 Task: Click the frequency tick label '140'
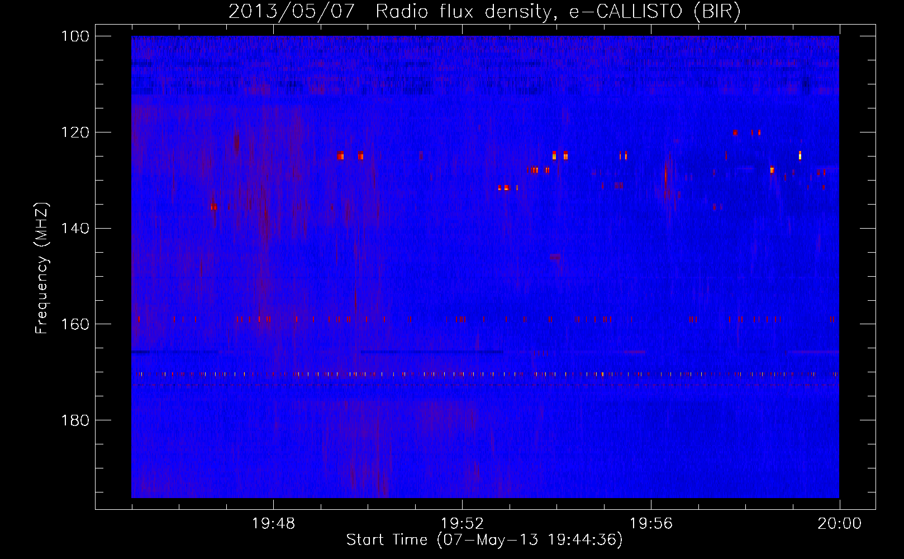tap(75, 228)
